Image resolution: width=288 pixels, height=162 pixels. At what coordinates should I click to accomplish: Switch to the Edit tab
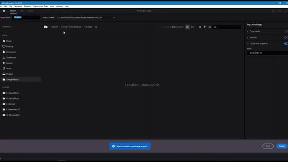coord(22,11)
